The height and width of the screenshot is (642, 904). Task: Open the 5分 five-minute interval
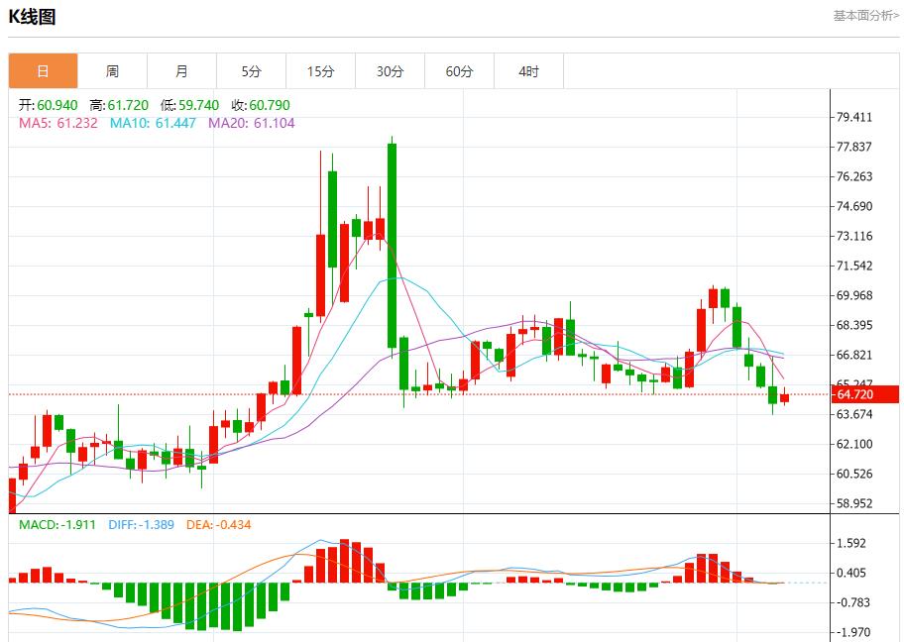[x=251, y=70]
